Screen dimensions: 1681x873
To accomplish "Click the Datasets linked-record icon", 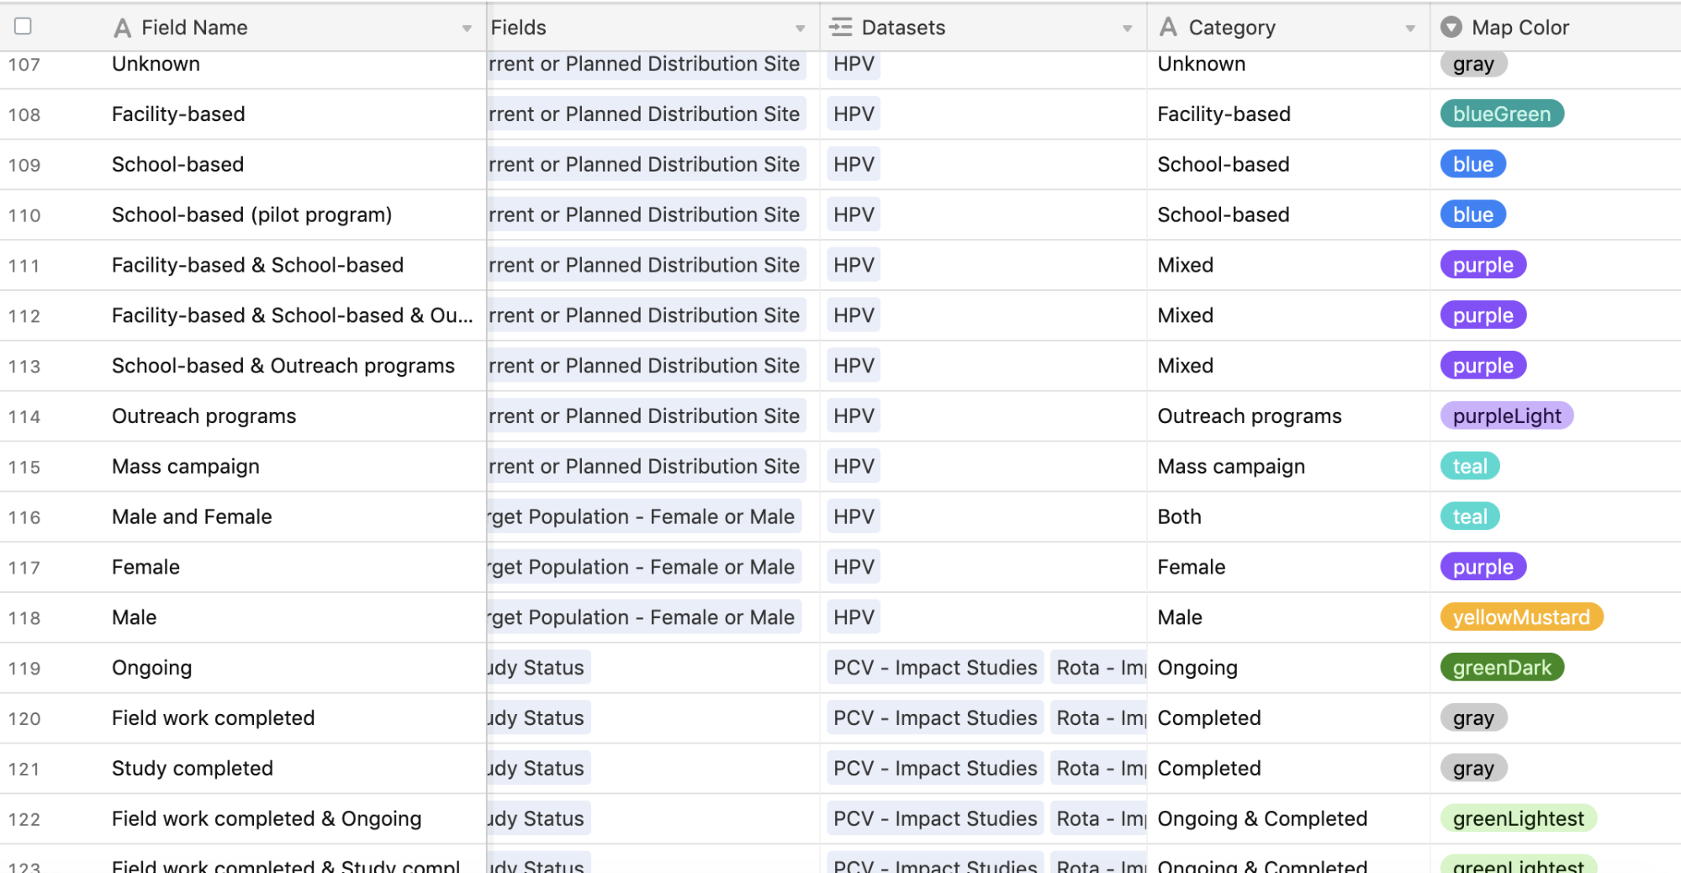I will 841,28.
